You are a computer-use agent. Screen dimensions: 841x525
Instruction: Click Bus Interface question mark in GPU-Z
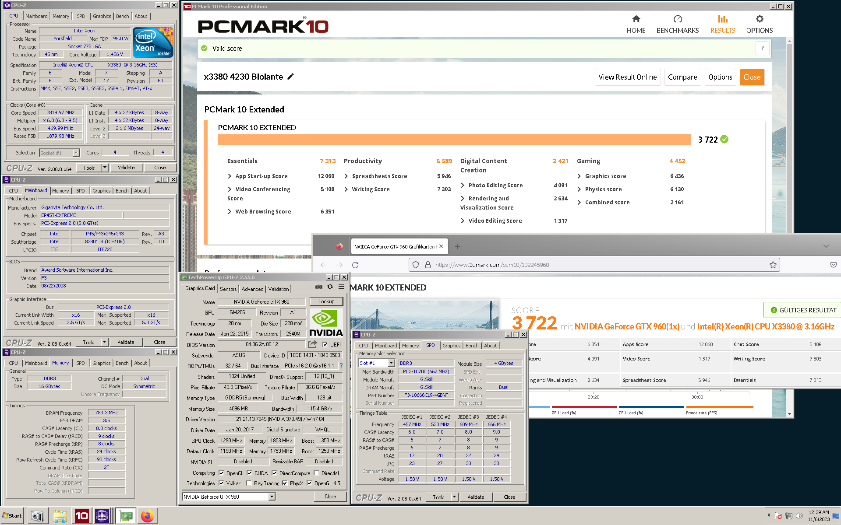341,366
